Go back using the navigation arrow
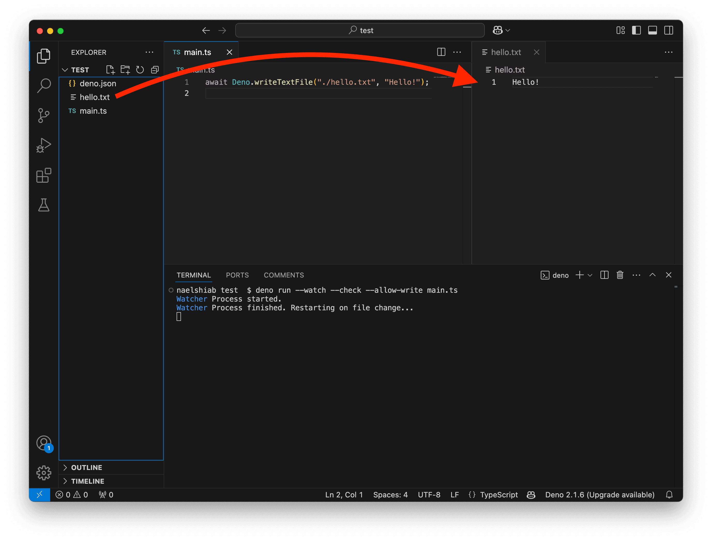This screenshot has width=712, height=540. point(206,30)
